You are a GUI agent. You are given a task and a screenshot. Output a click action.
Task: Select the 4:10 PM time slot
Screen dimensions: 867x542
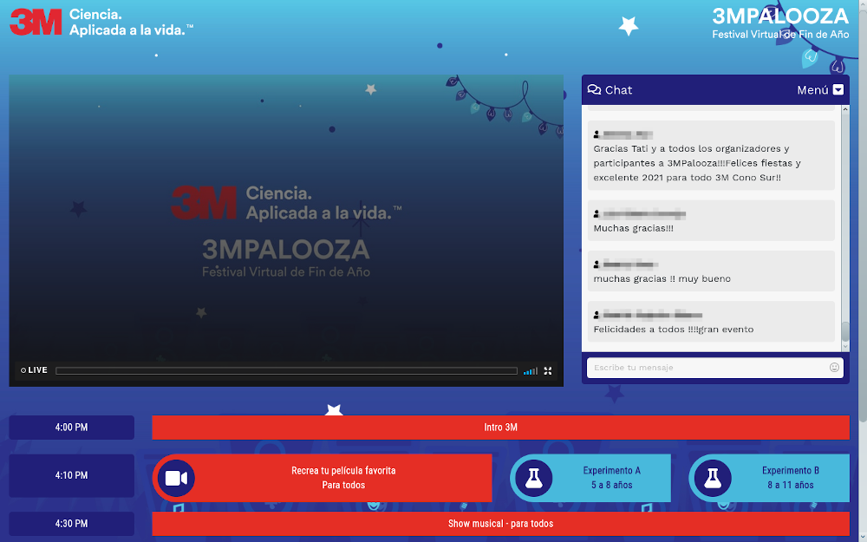71,475
